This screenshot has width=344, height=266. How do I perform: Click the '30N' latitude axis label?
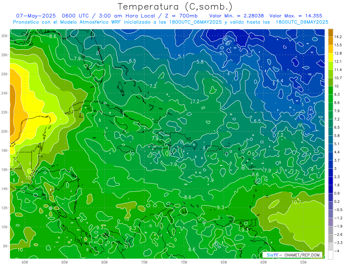5,36
